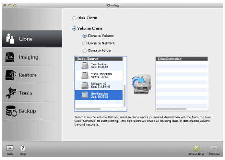Click the Tools wrench icon
Viewport: 225px width, 160px height.
coord(11,93)
